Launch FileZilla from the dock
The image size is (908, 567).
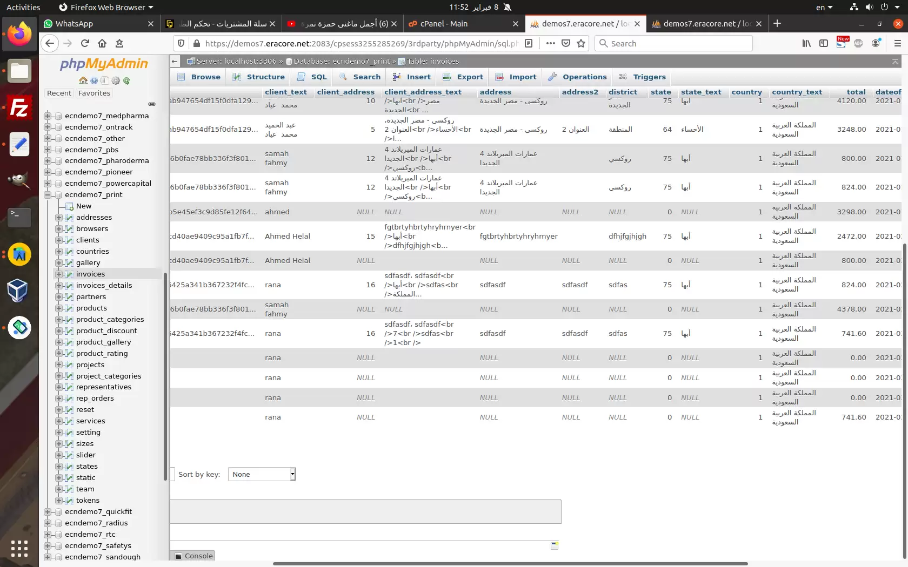click(19, 108)
